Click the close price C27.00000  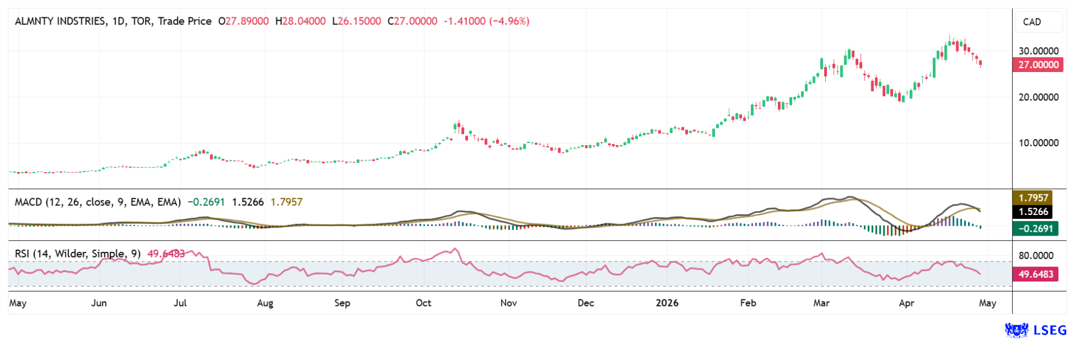click(412, 21)
